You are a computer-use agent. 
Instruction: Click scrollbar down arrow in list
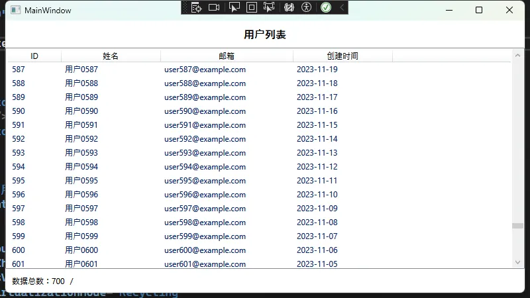pyautogui.click(x=517, y=262)
